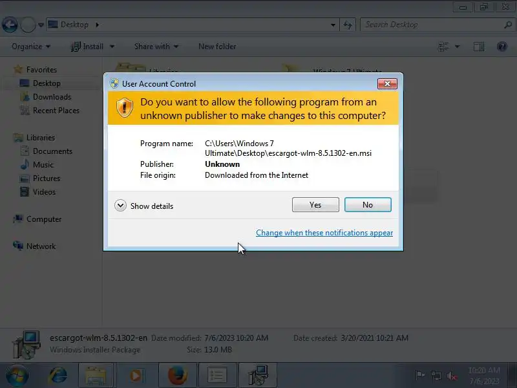
Task: Open Documents library
Action: click(x=52, y=151)
